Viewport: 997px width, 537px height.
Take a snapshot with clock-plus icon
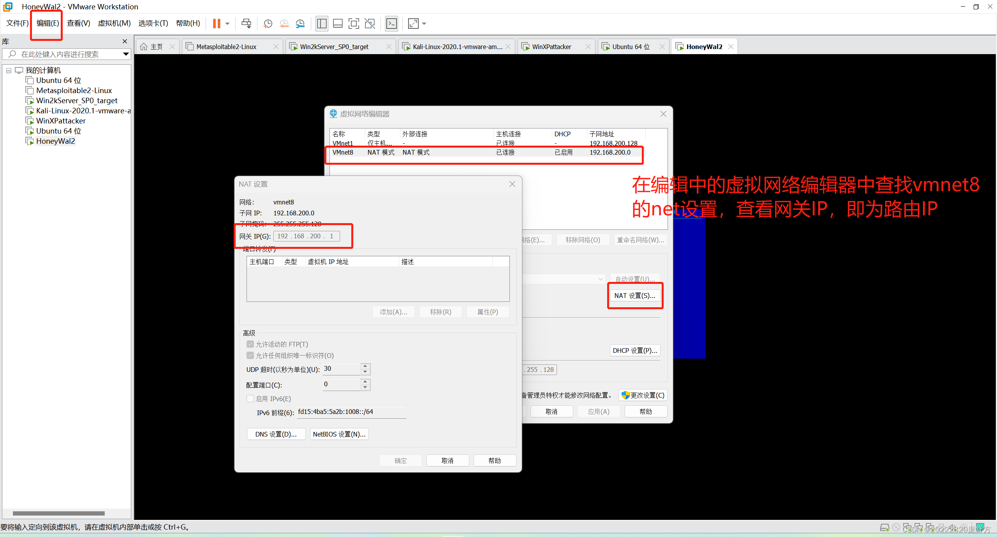point(268,23)
